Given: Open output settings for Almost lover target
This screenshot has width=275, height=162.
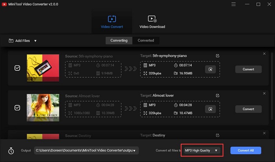Looking at the screenshot, I should 210,109.
